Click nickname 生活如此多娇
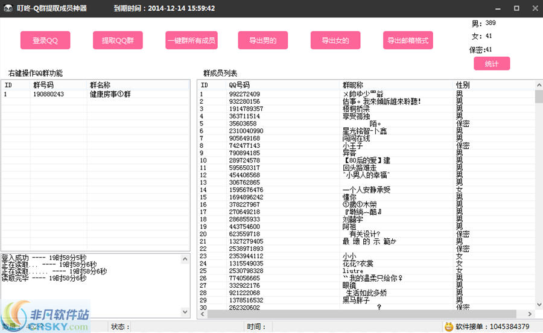 pos(366,293)
